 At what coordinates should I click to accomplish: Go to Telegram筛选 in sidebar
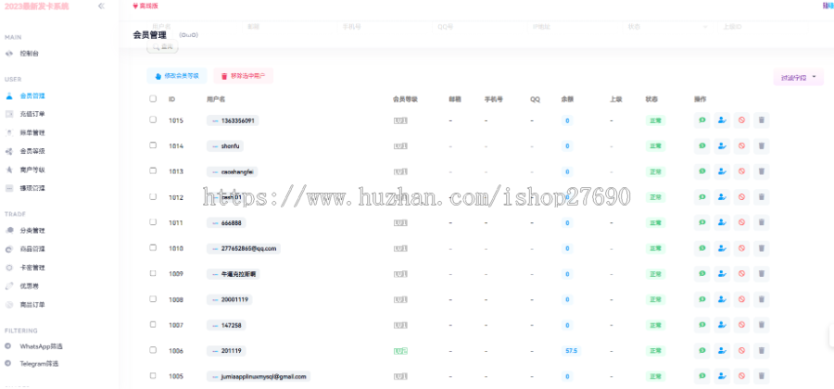click(39, 364)
